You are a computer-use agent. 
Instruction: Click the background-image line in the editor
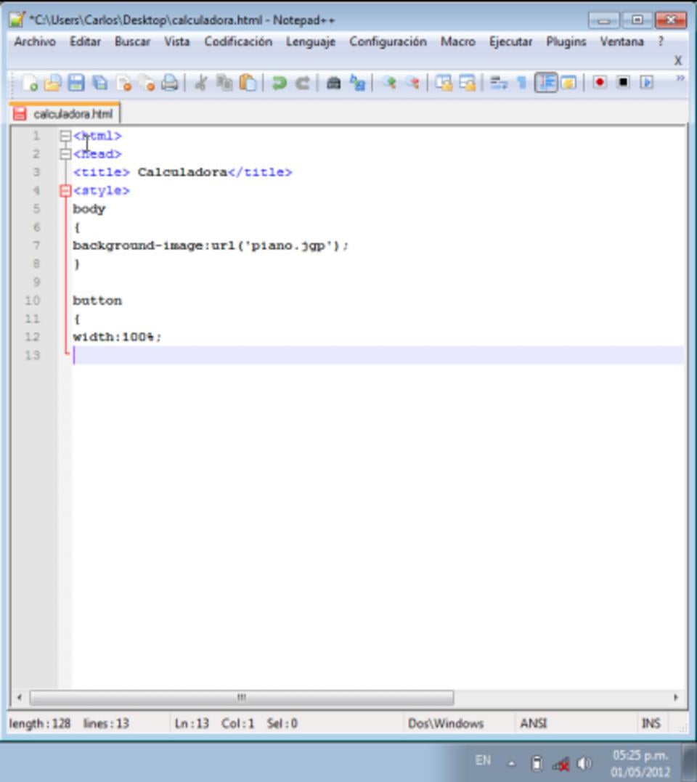pyautogui.click(x=211, y=245)
